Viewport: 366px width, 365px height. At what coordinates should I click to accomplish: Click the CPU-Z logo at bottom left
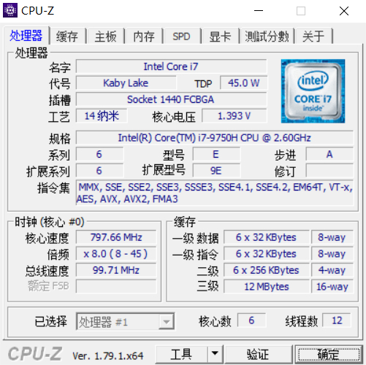(x=35, y=354)
